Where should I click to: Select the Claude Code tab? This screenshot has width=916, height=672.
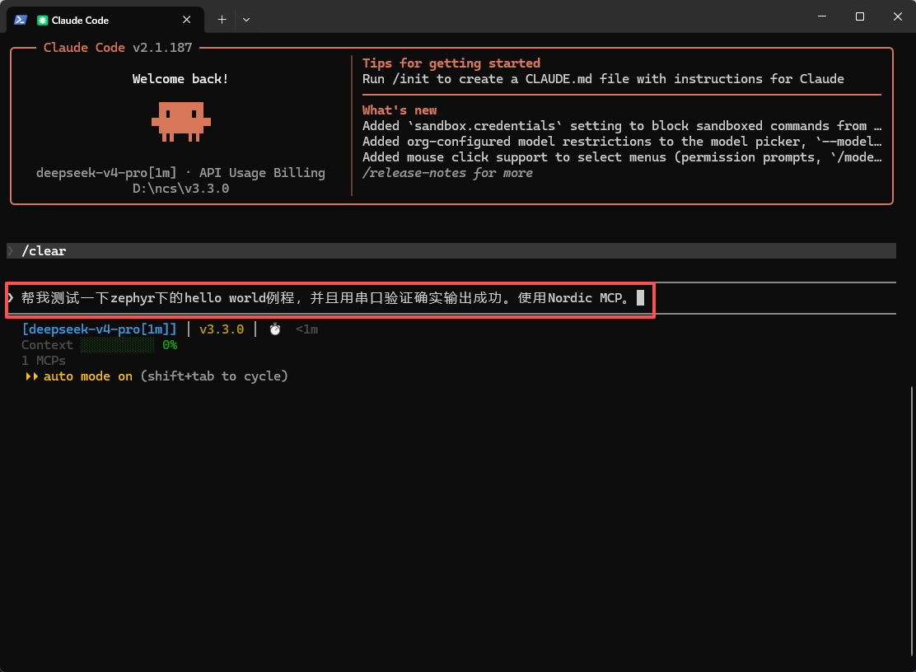(105, 20)
